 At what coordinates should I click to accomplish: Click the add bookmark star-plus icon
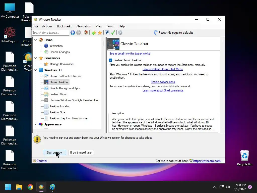click(x=94, y=33)
